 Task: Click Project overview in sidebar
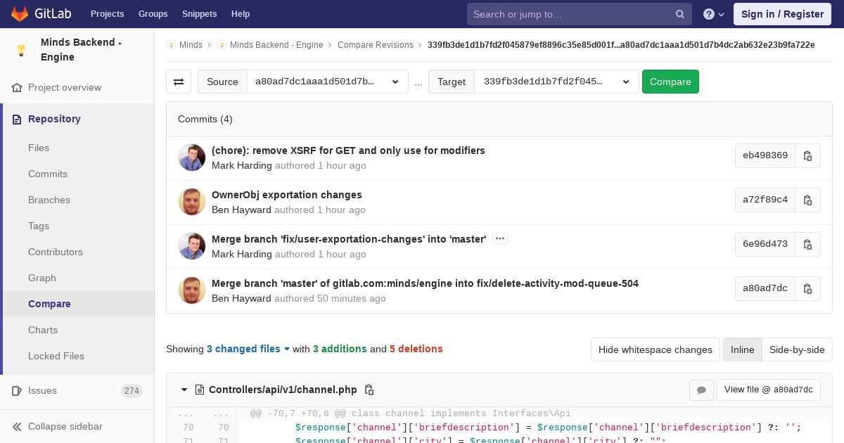65,88
